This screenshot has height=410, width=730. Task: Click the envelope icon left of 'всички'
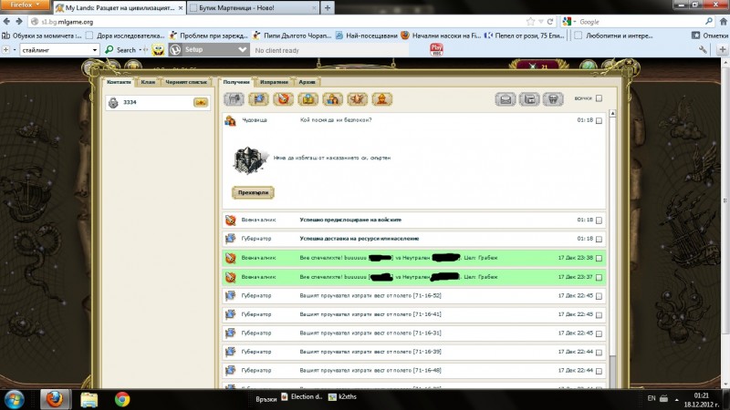point(505,99)
